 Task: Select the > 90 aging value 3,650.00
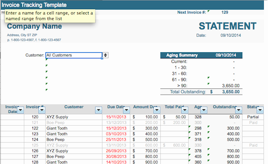(231, 86)
